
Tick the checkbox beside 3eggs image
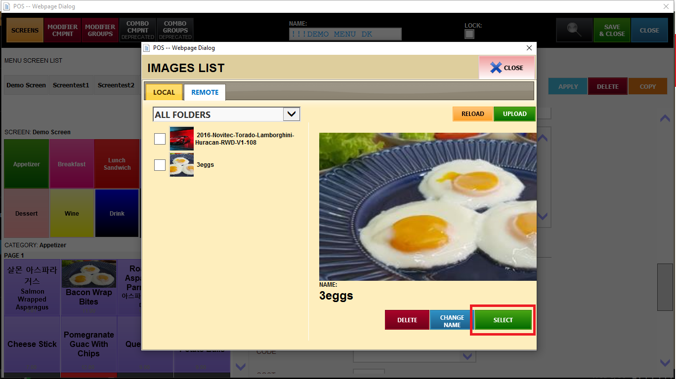click(160, 165)
